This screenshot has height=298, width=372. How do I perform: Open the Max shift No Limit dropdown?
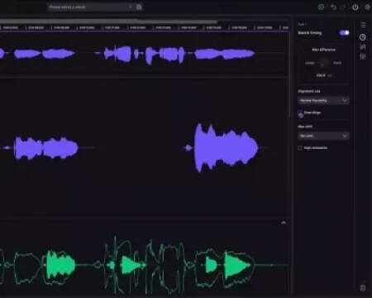(323, 136)
